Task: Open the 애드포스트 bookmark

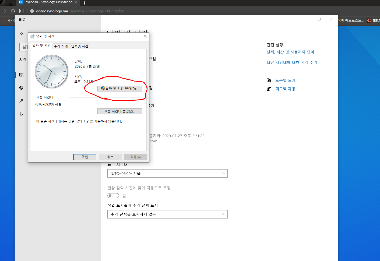Action: tap(351, 20)
